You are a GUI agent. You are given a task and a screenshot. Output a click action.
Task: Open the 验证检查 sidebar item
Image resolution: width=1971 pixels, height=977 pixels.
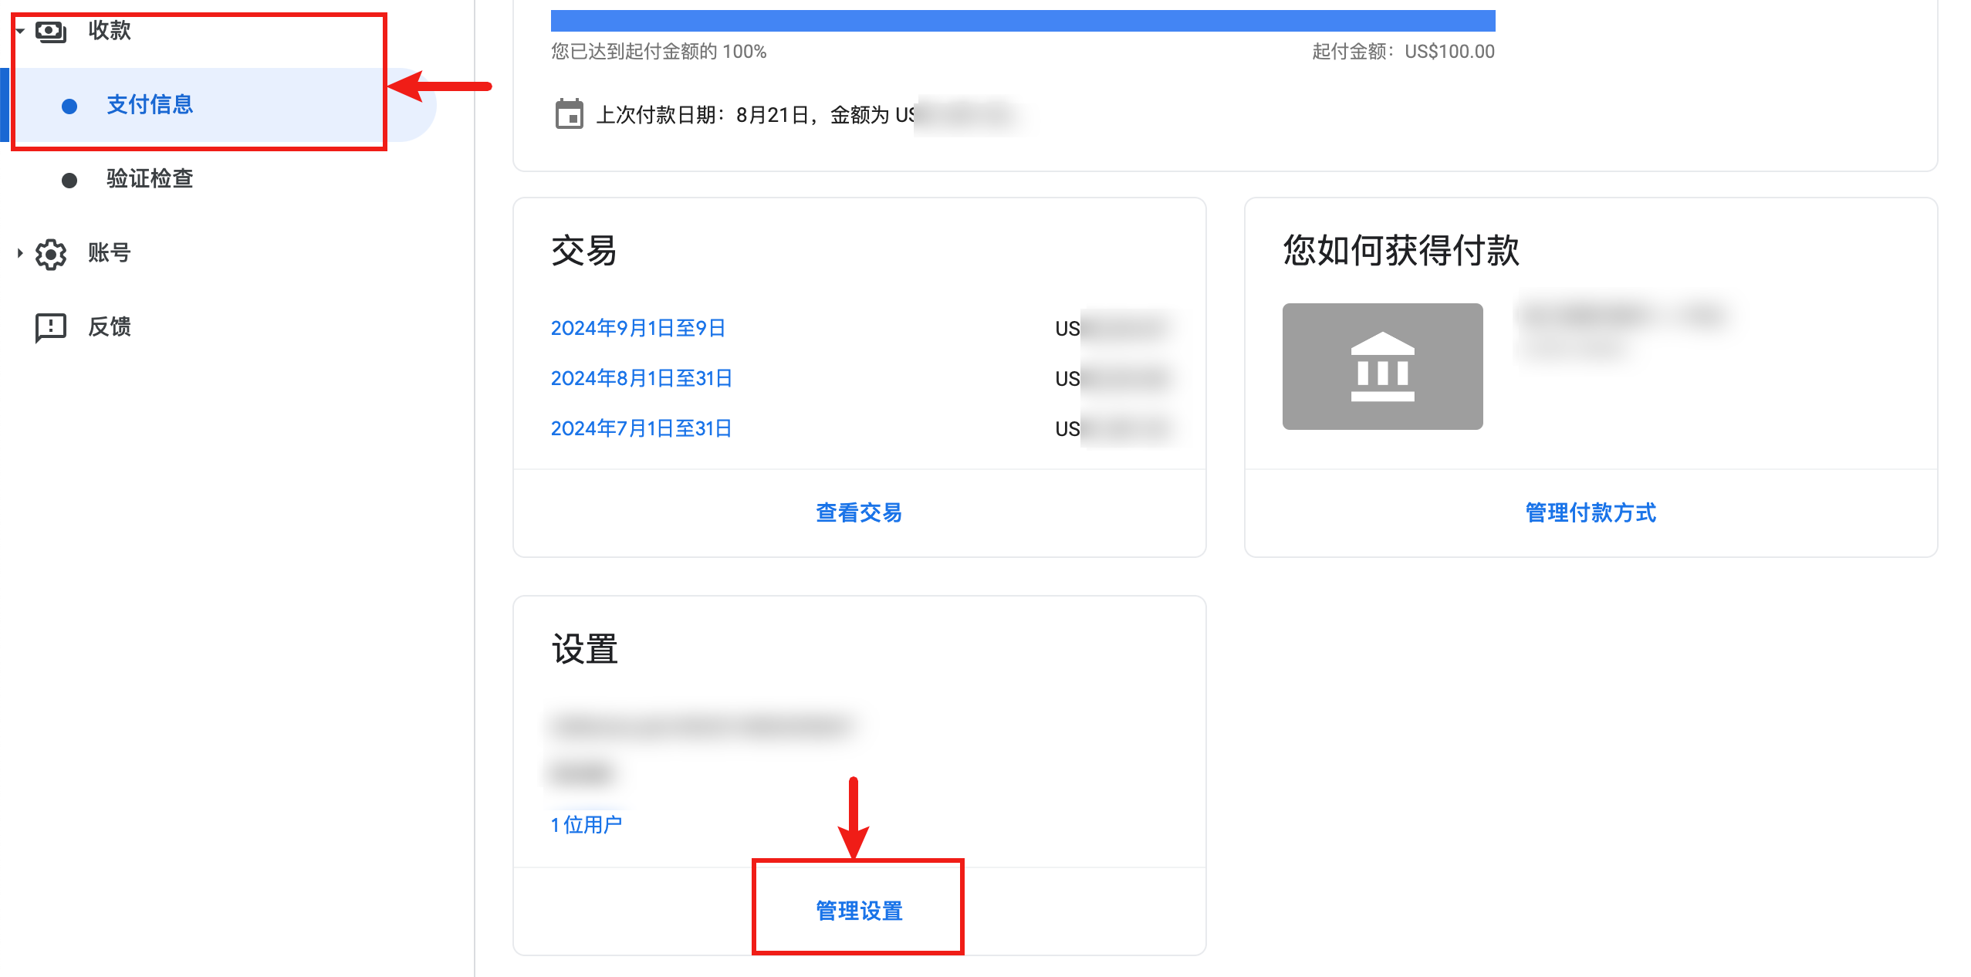click(x=150, y=179)
